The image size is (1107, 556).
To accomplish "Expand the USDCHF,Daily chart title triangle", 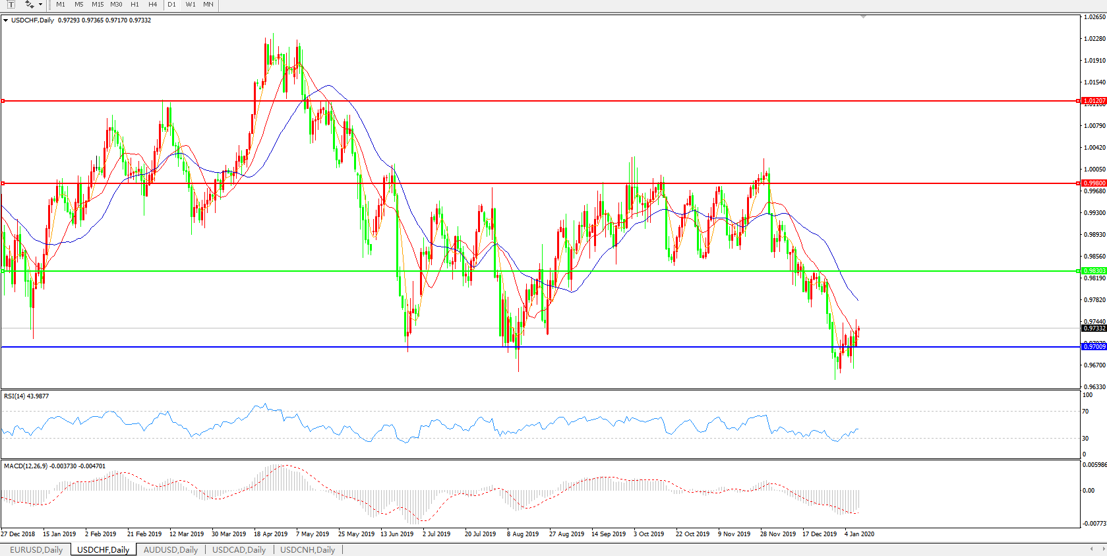I will (x=6, y=20).
